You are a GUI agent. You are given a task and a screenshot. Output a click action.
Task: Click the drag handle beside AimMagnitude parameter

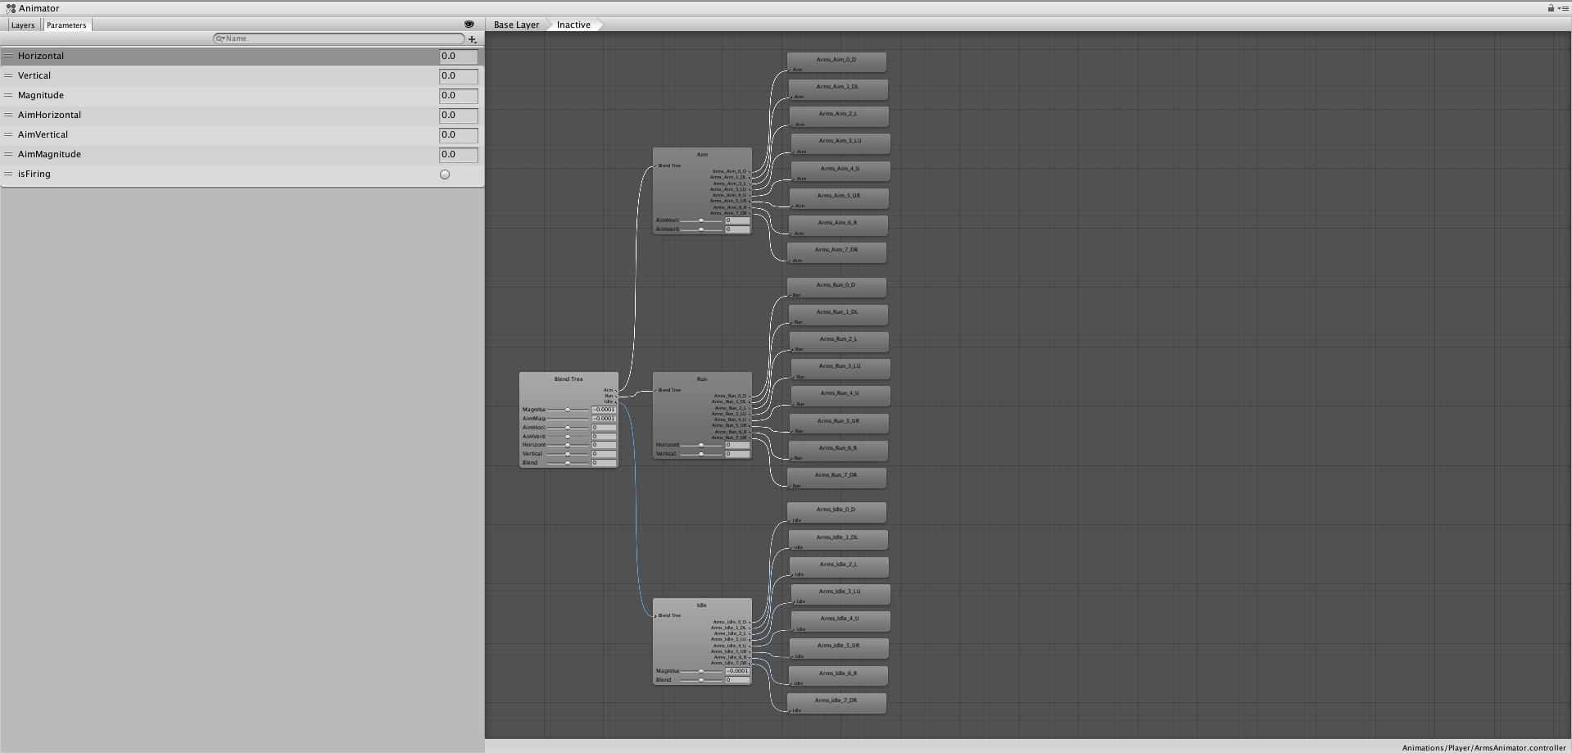(8, 154)
